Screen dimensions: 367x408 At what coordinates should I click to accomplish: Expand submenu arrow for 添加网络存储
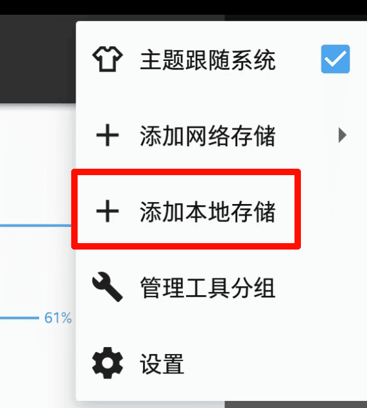tap(342, 135)
